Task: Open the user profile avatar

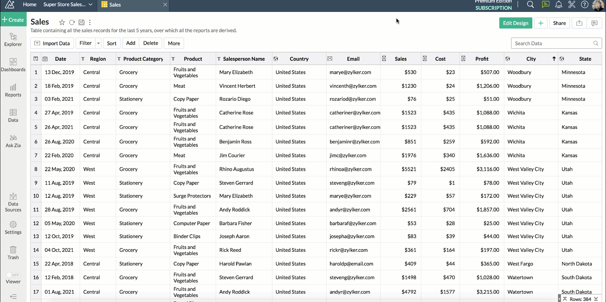Action: (598, 5)
